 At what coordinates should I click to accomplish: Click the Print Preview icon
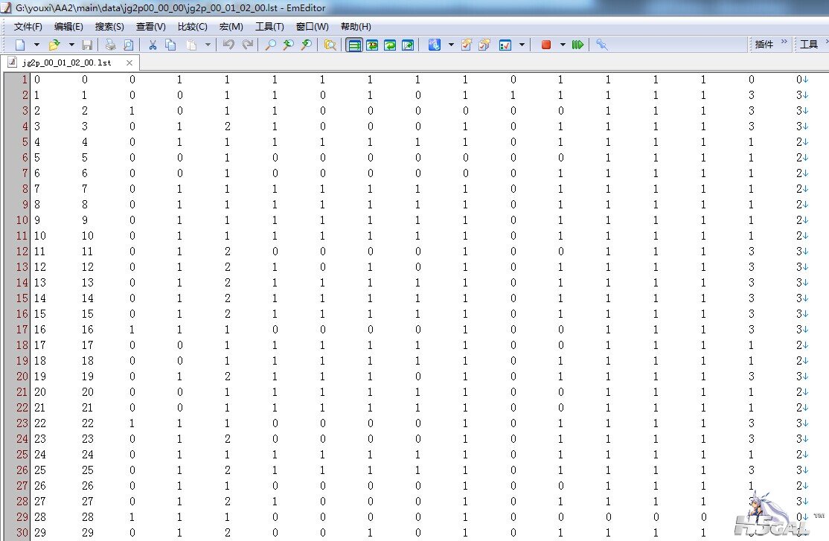[x=129, y=45]
